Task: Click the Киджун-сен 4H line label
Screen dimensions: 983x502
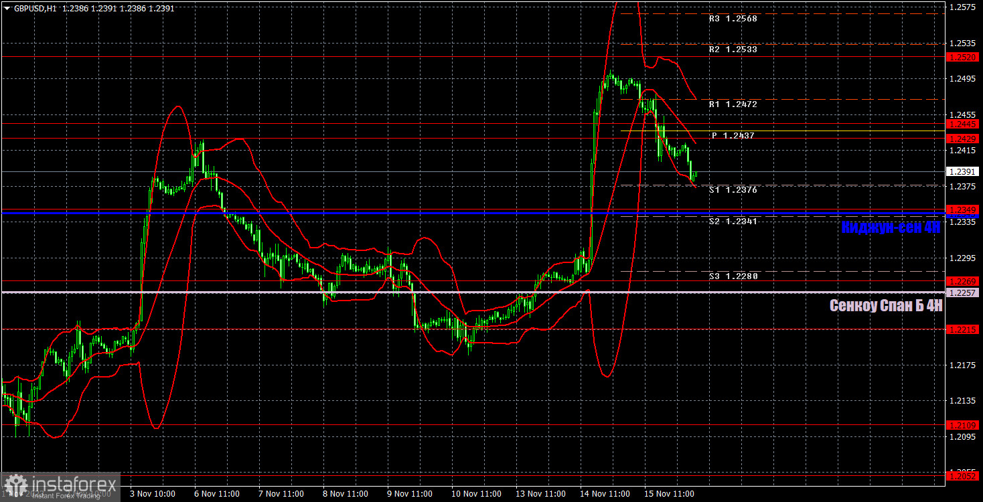Action: tap(891, 227)
